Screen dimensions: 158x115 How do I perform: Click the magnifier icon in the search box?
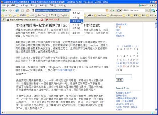click(147, 10)
